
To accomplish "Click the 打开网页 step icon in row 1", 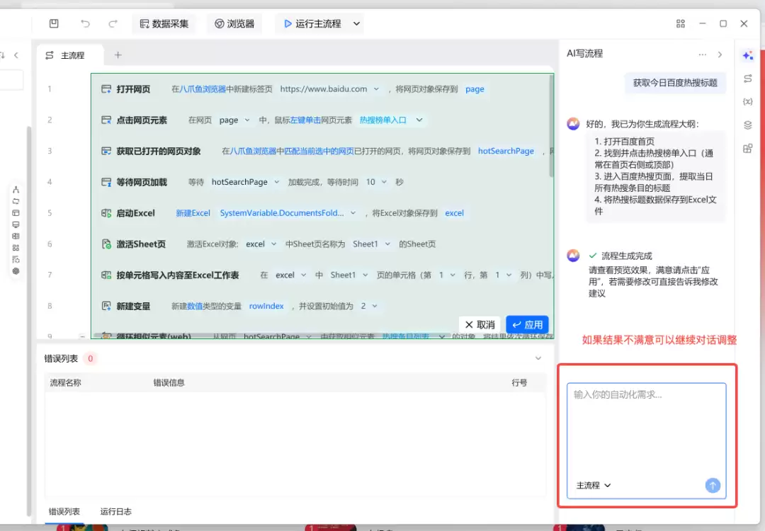I will [x=106, y=88].
